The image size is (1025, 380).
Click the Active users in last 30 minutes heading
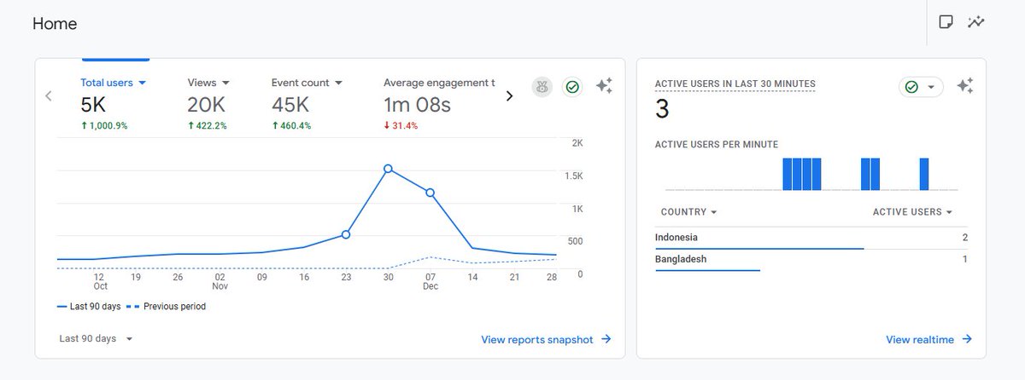tap(735, 83)
